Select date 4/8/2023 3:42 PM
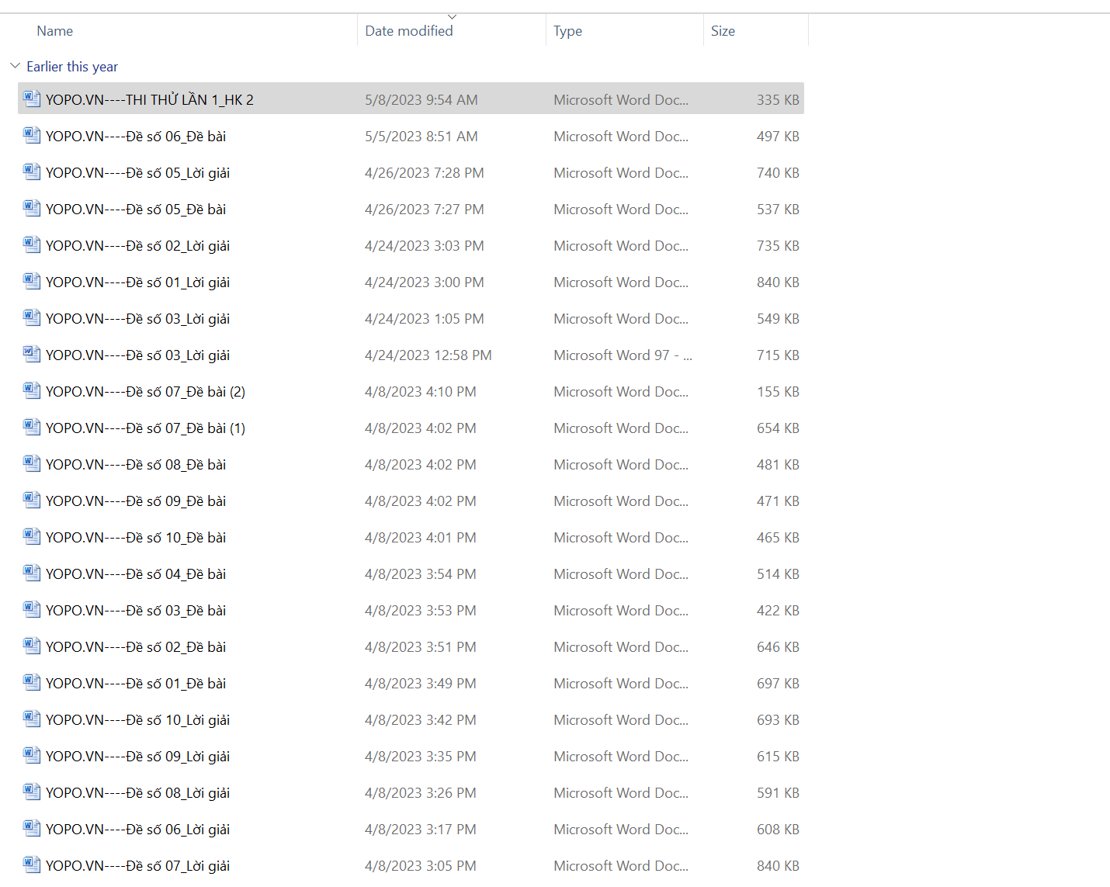 [x=421, y=719]
